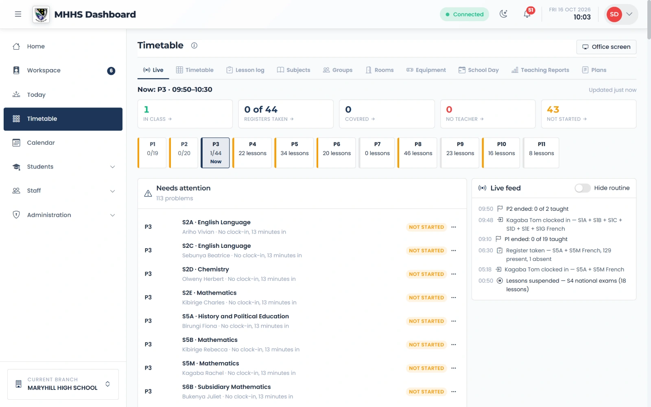The height and width of the screenshot is (407, 651).
Task: Expand the Administration sidebar section
Action: (63, 215)
